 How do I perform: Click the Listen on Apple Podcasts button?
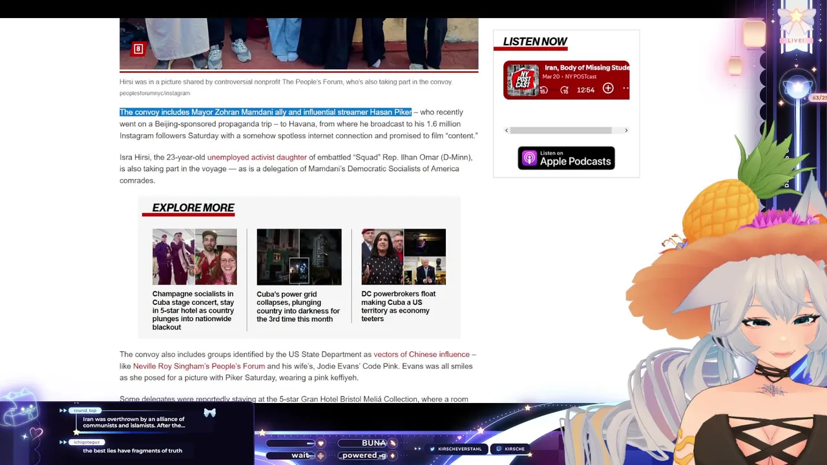(x=566, y=158)
